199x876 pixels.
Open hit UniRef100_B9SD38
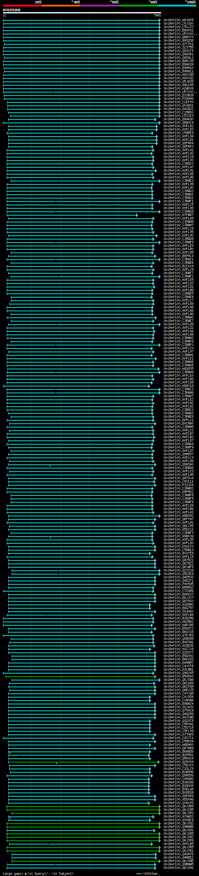point(178,40)
